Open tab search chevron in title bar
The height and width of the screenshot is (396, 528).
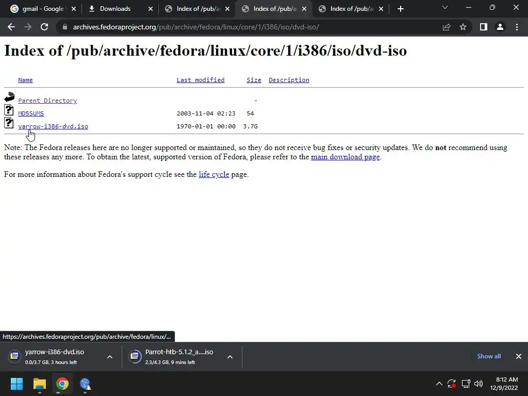click(x=445, y=7)
